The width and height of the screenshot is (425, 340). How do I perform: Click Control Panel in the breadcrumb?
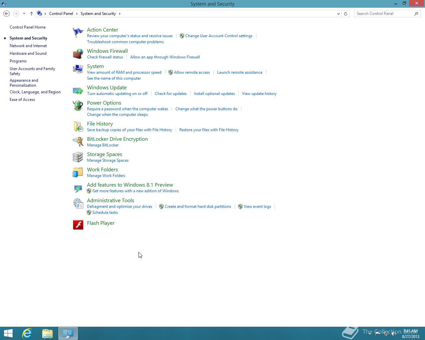61,14
